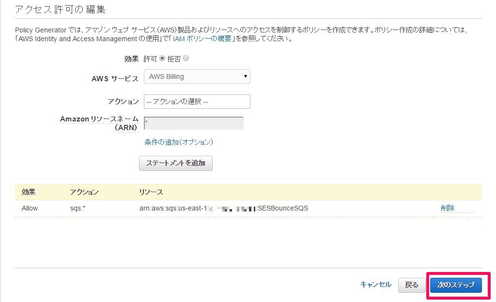
Task: Click the アクセス許可の編集 page heading
Action: pos(60,9)
